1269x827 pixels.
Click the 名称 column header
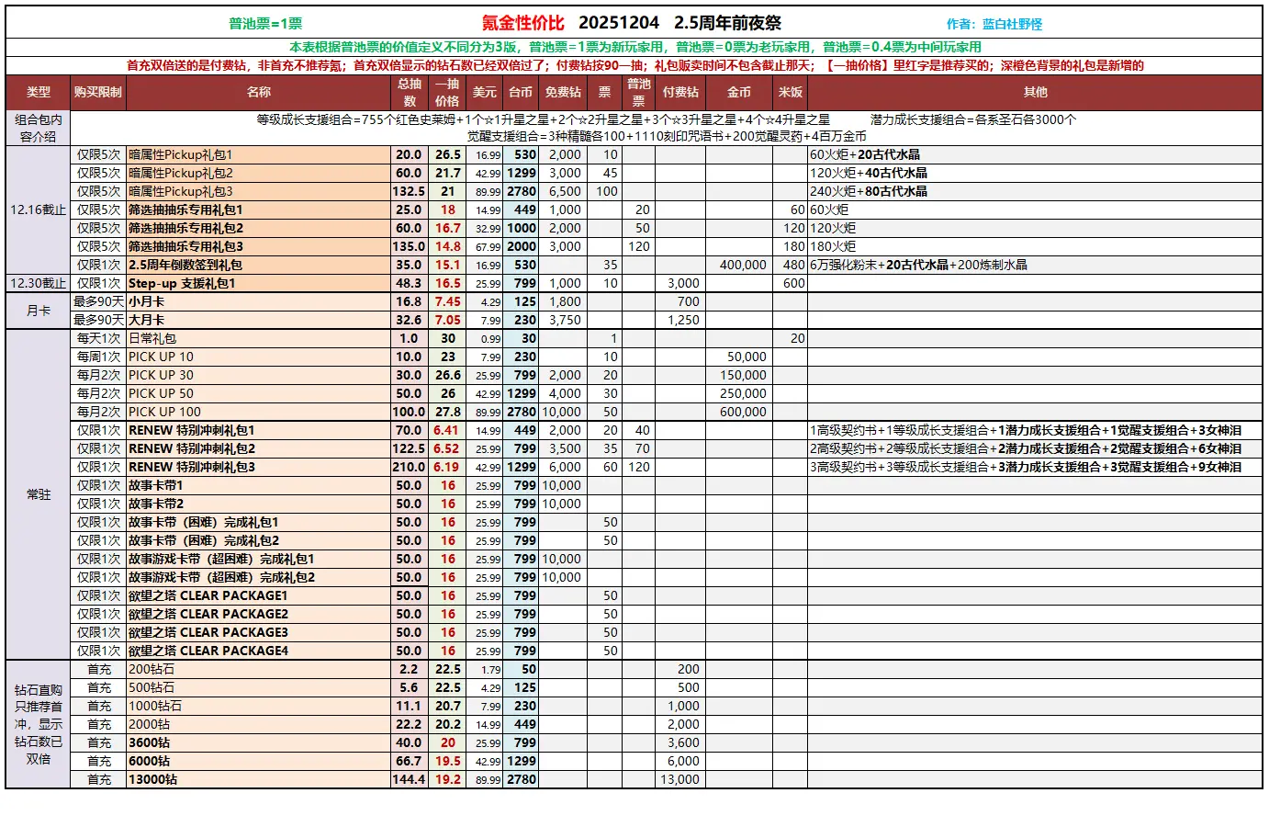click(x=258, y=92)
